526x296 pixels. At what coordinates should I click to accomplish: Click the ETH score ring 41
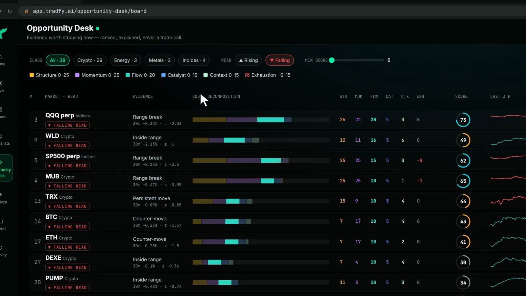(x=463, y=242)
